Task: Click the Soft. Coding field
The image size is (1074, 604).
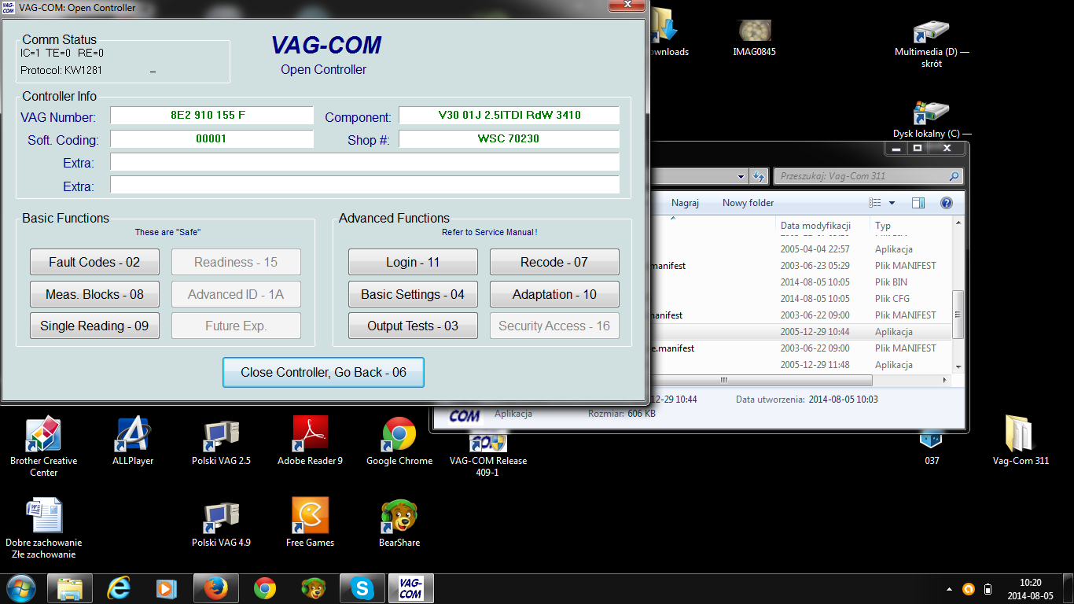Action: pyautogui.click(x=211, y=139)
